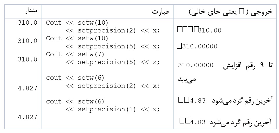Click the first "cout << setw(6)" code line
The height and width of the screenshot is (133, 279).
point(75,78)
